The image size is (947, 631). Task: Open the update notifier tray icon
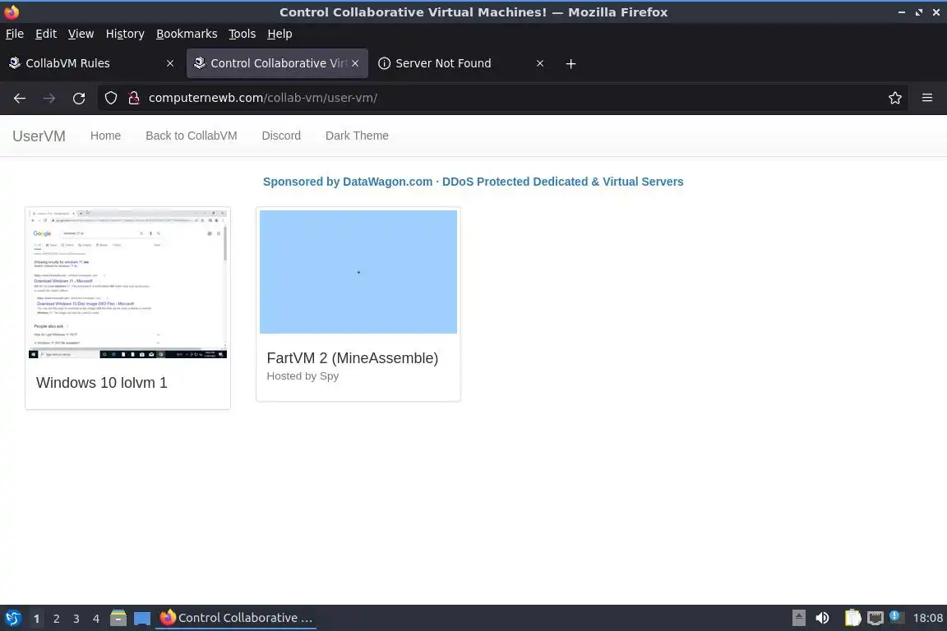(896, 617)
